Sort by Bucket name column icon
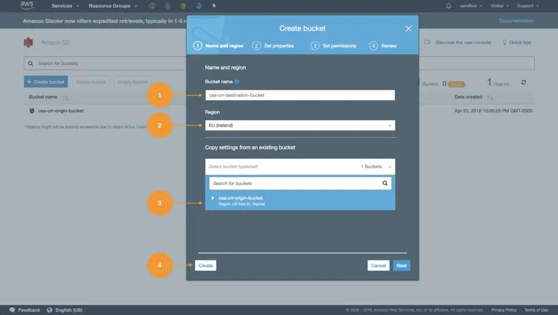Image resolution: width=558 pixels, height=315 pixels. tap(65, 97)
